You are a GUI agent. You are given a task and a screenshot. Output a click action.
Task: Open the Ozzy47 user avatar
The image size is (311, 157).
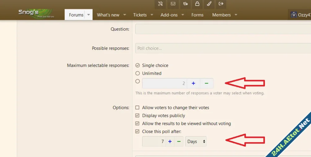(x=294, y=15)
